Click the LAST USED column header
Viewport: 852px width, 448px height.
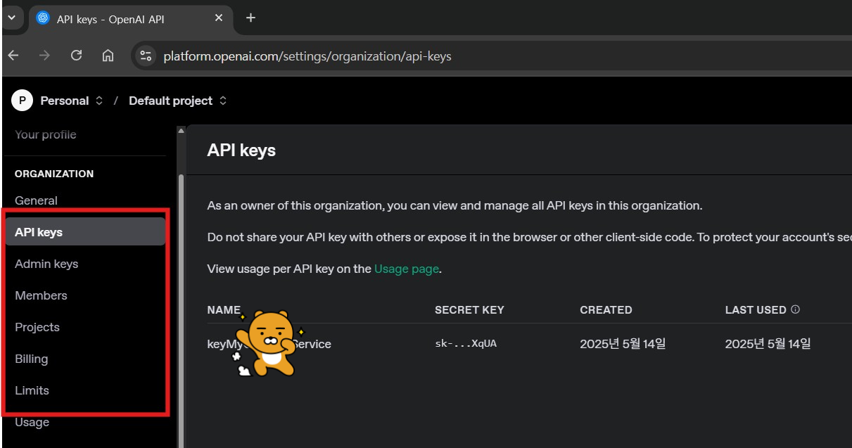click(x=756, y=309)
